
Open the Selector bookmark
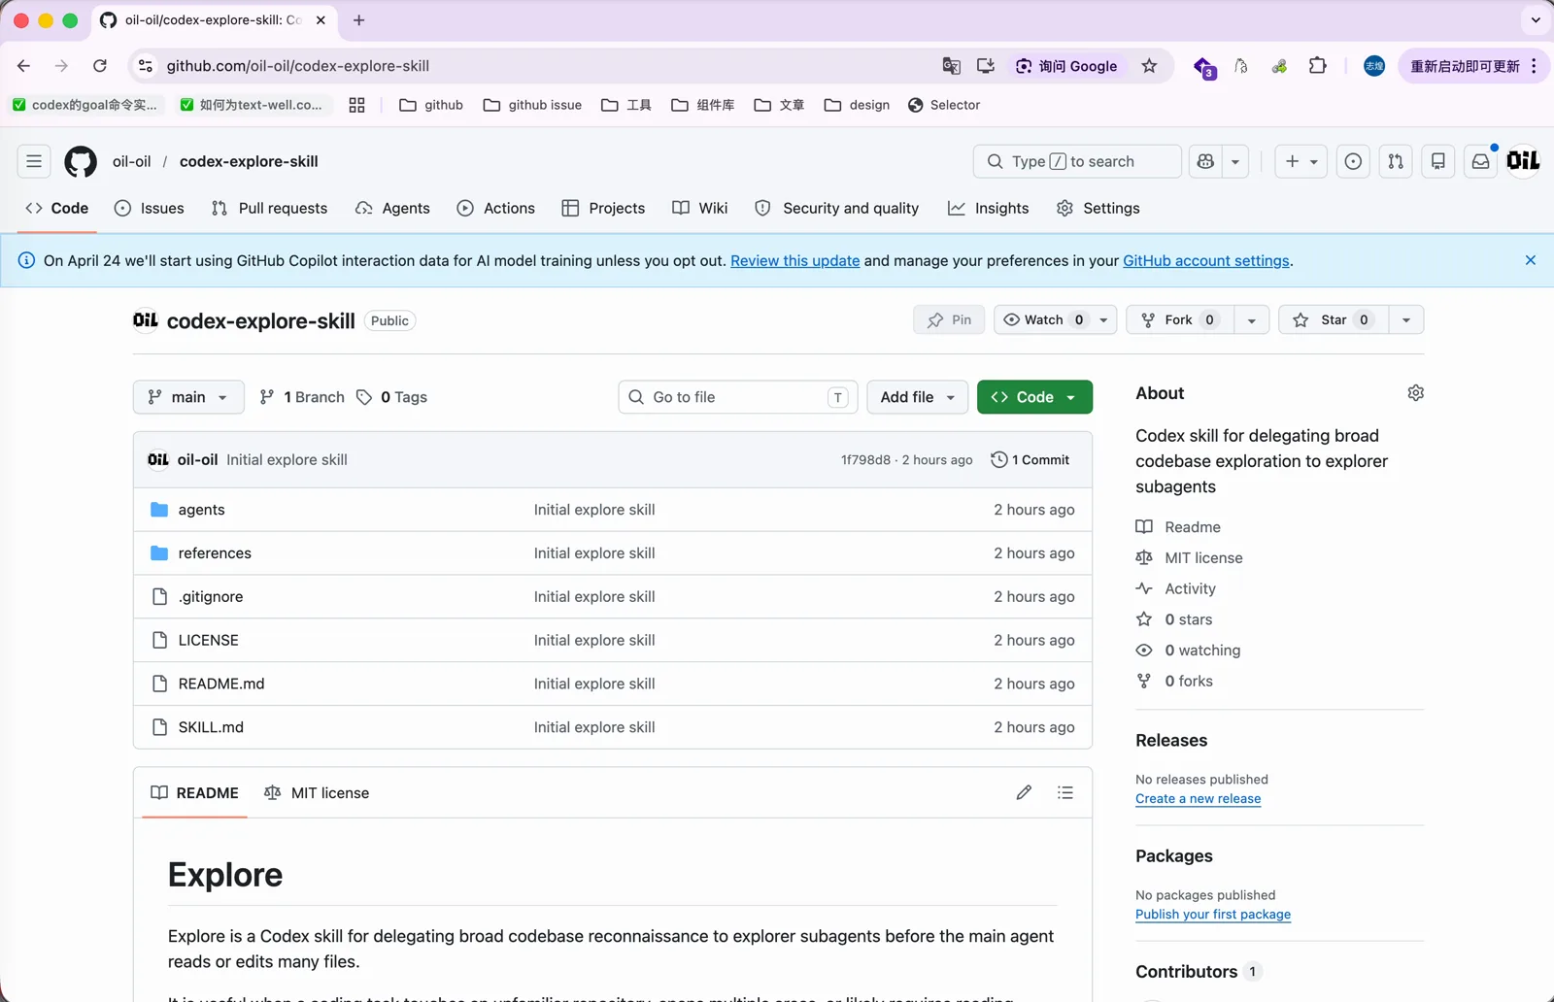[x=944, y=105]
